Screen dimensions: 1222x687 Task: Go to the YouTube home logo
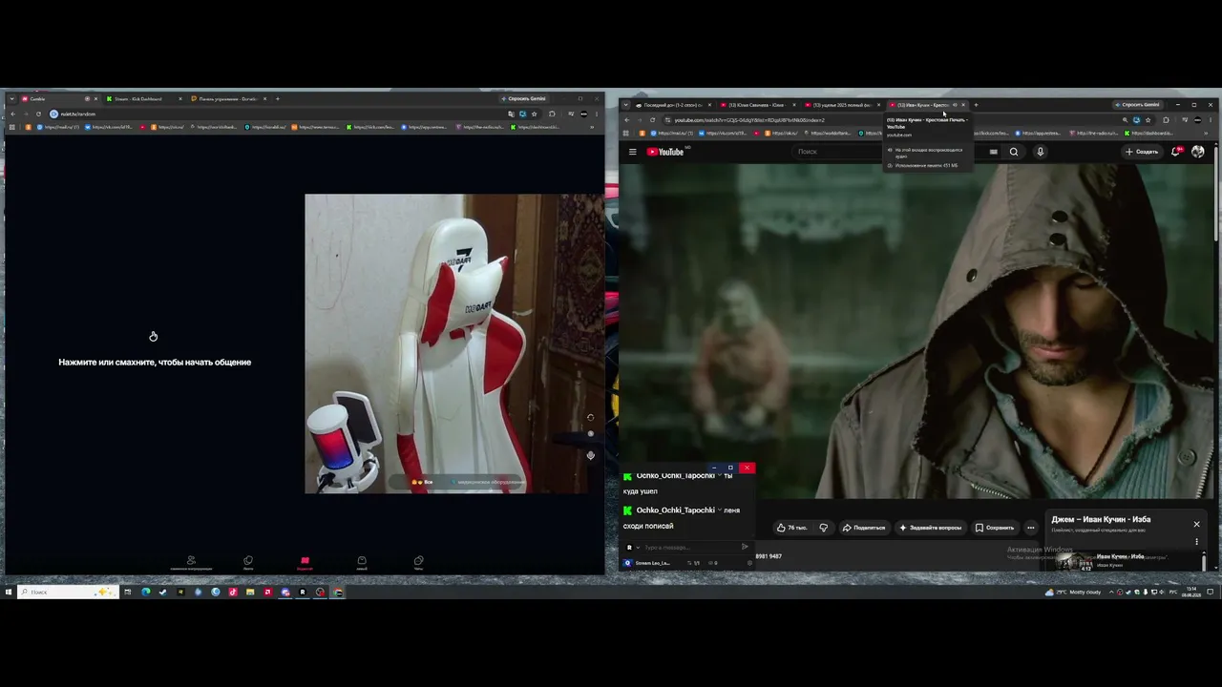(665, 152)
